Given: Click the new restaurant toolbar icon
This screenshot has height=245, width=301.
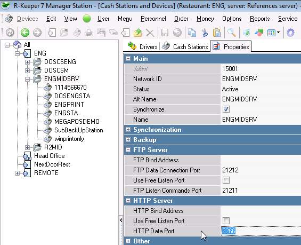Looking at the screenshot, I should tap(52, 33).
